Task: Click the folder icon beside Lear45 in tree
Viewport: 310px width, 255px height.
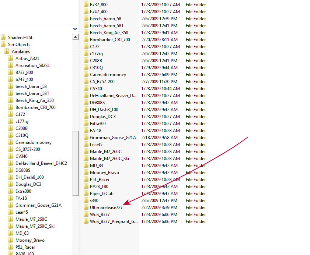Action: tap(11, 212)
